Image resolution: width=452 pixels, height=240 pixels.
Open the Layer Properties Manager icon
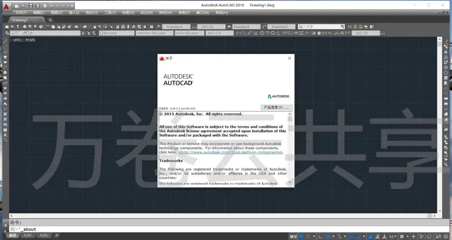7,33
